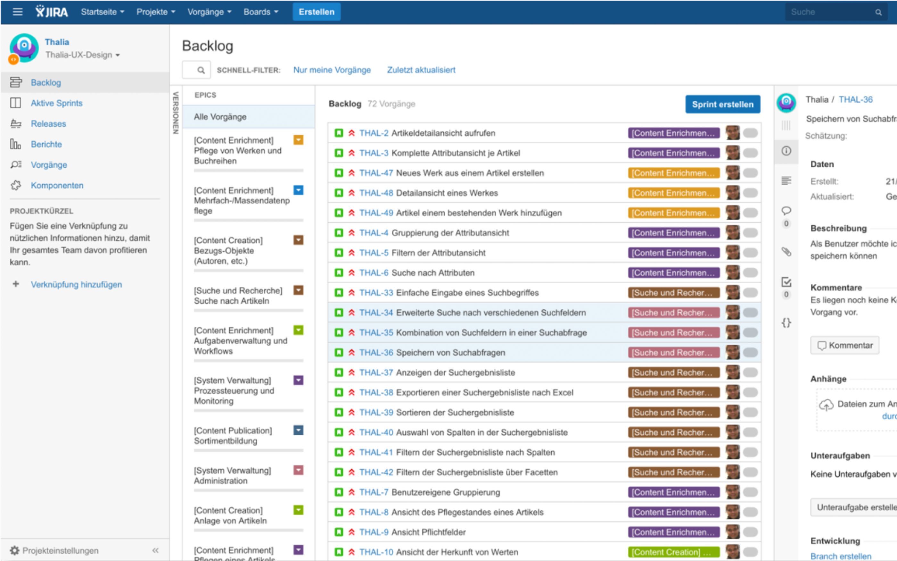Open the Releases section

click(x=48, y=123)
